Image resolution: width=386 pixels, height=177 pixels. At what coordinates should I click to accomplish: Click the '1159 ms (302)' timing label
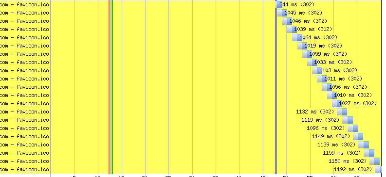click(x=342, y=153)
